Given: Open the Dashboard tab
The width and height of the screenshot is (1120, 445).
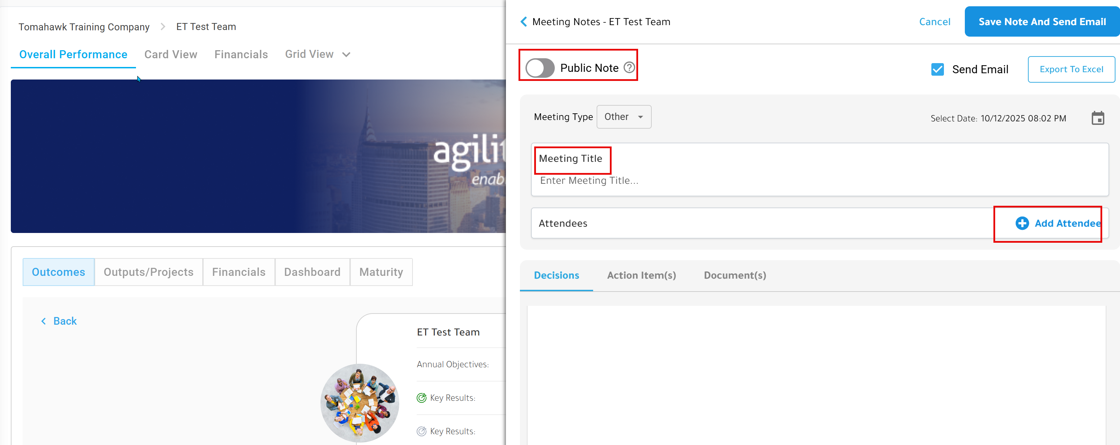Looking at the screenshot, I should [312, 272].
